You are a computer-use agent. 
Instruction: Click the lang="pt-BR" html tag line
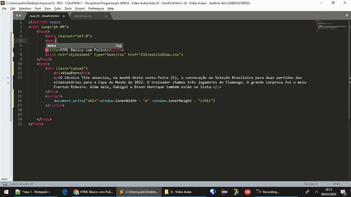tap(49, 27)
